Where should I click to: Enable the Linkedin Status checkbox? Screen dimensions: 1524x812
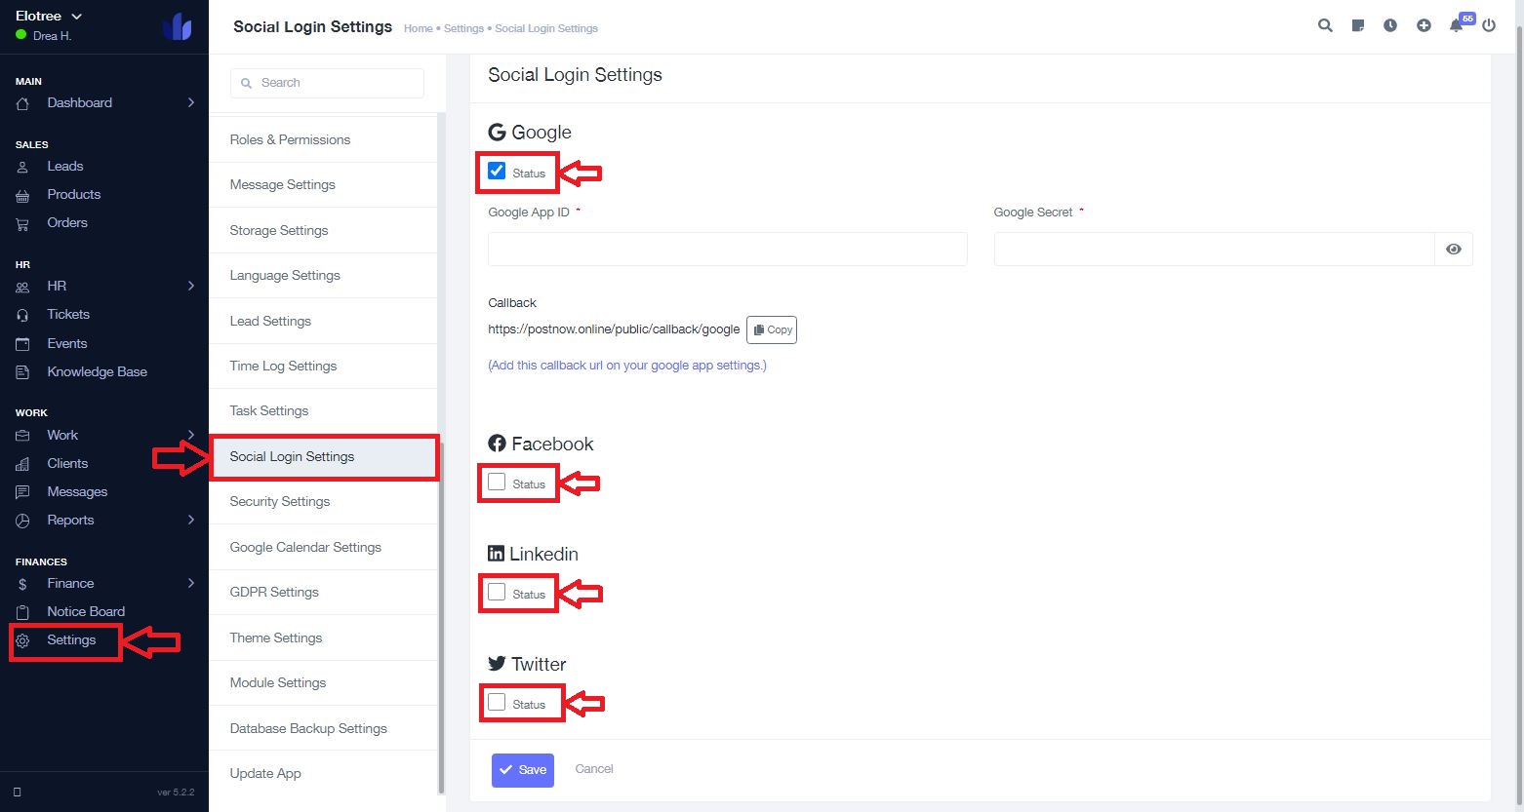click(x=497, y=592)
